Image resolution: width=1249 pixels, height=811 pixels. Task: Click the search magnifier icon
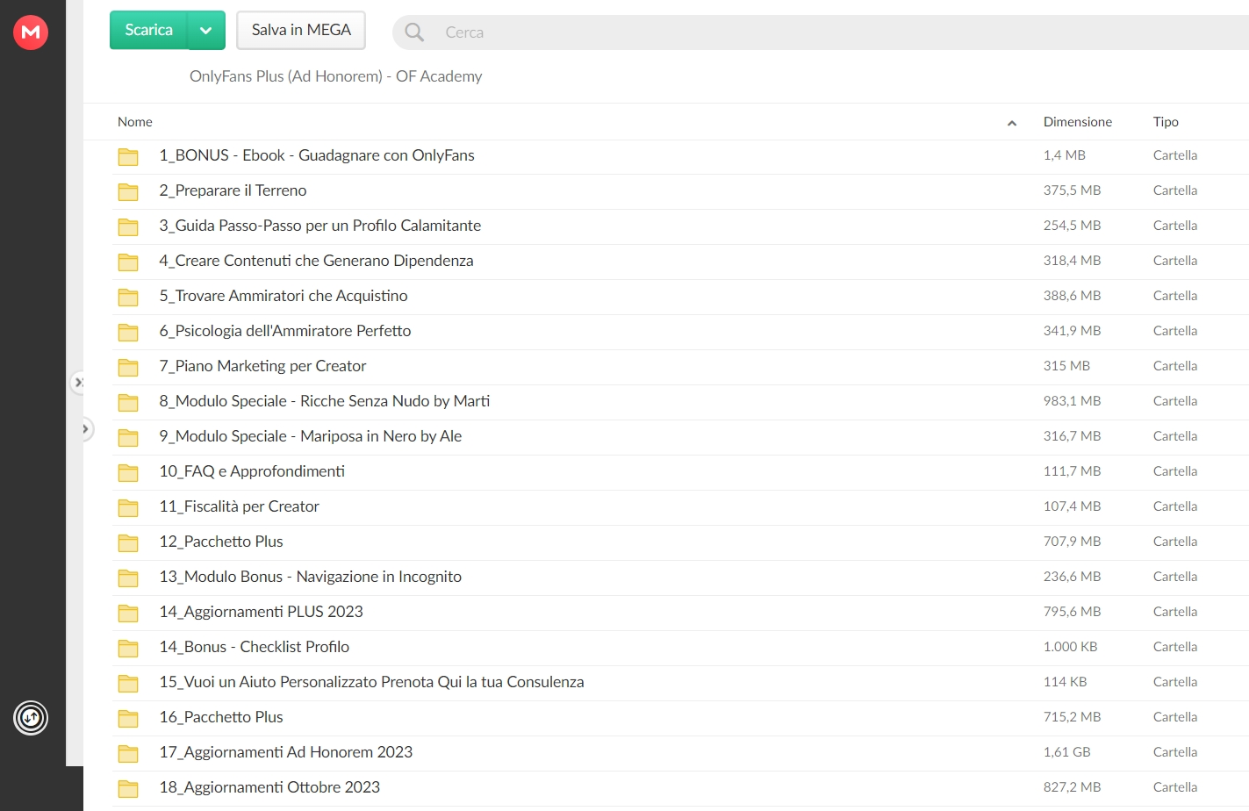pyautogui.click(x=414, y=32)
